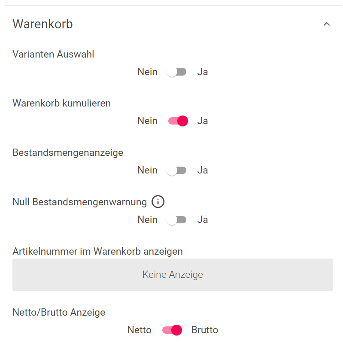Click the Warenkorb section heading
Image resolution: width=343 pixels, height=344 pixels.
(43, 24)
